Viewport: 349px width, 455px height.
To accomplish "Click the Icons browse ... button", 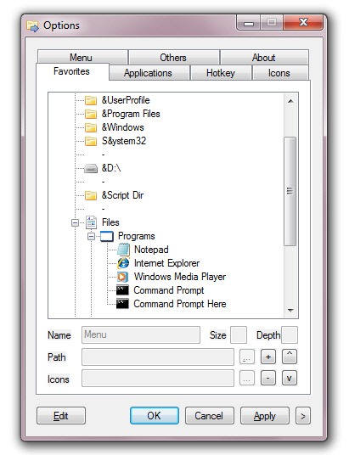I will [x=247, y=378].
